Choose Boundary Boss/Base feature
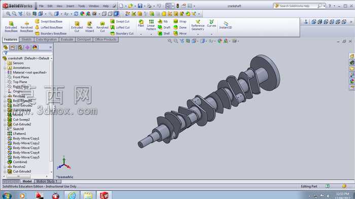The width and height of the screenshot is (355, 199). click(51, 34)
